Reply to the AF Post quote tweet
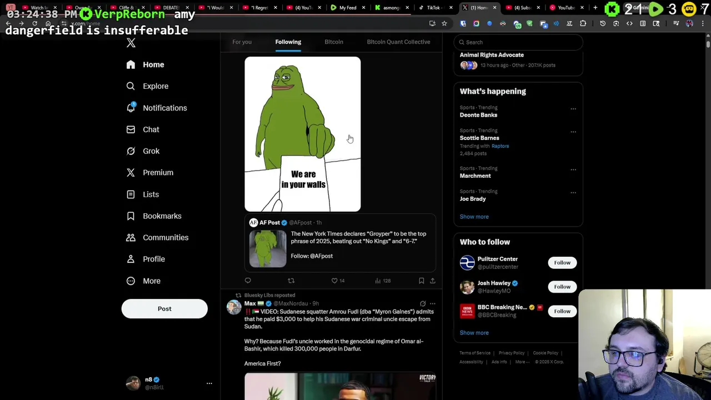711x400 pixels. tap(248, 281)
